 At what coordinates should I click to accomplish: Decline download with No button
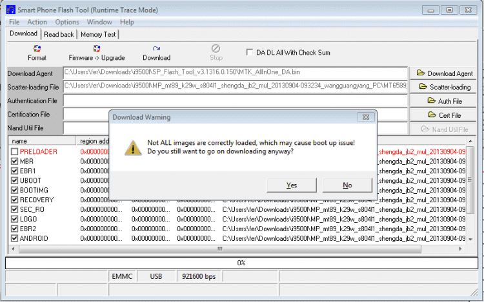coord(347,185)
